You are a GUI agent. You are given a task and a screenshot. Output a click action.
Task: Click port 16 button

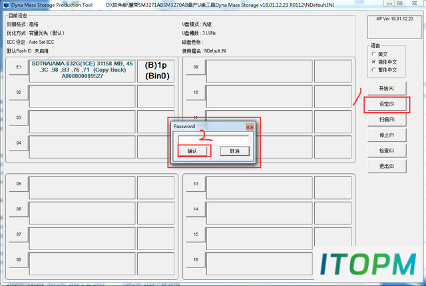tap(196, 259)
